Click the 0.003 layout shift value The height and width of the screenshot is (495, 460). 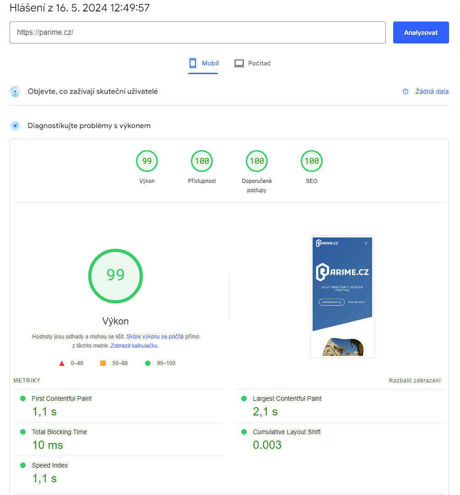(x=267, y=445)
